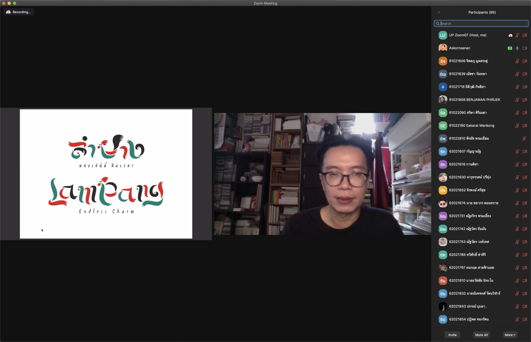
Task: Click the Zoom Meeting title bar text
Action: pyautogui.click(x=265, y=3)
